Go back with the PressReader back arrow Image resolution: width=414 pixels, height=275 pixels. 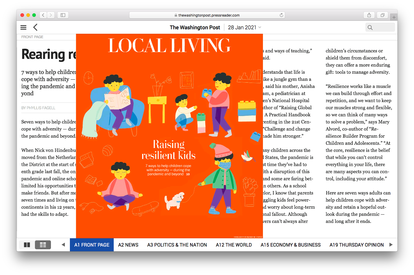[35, 28]
